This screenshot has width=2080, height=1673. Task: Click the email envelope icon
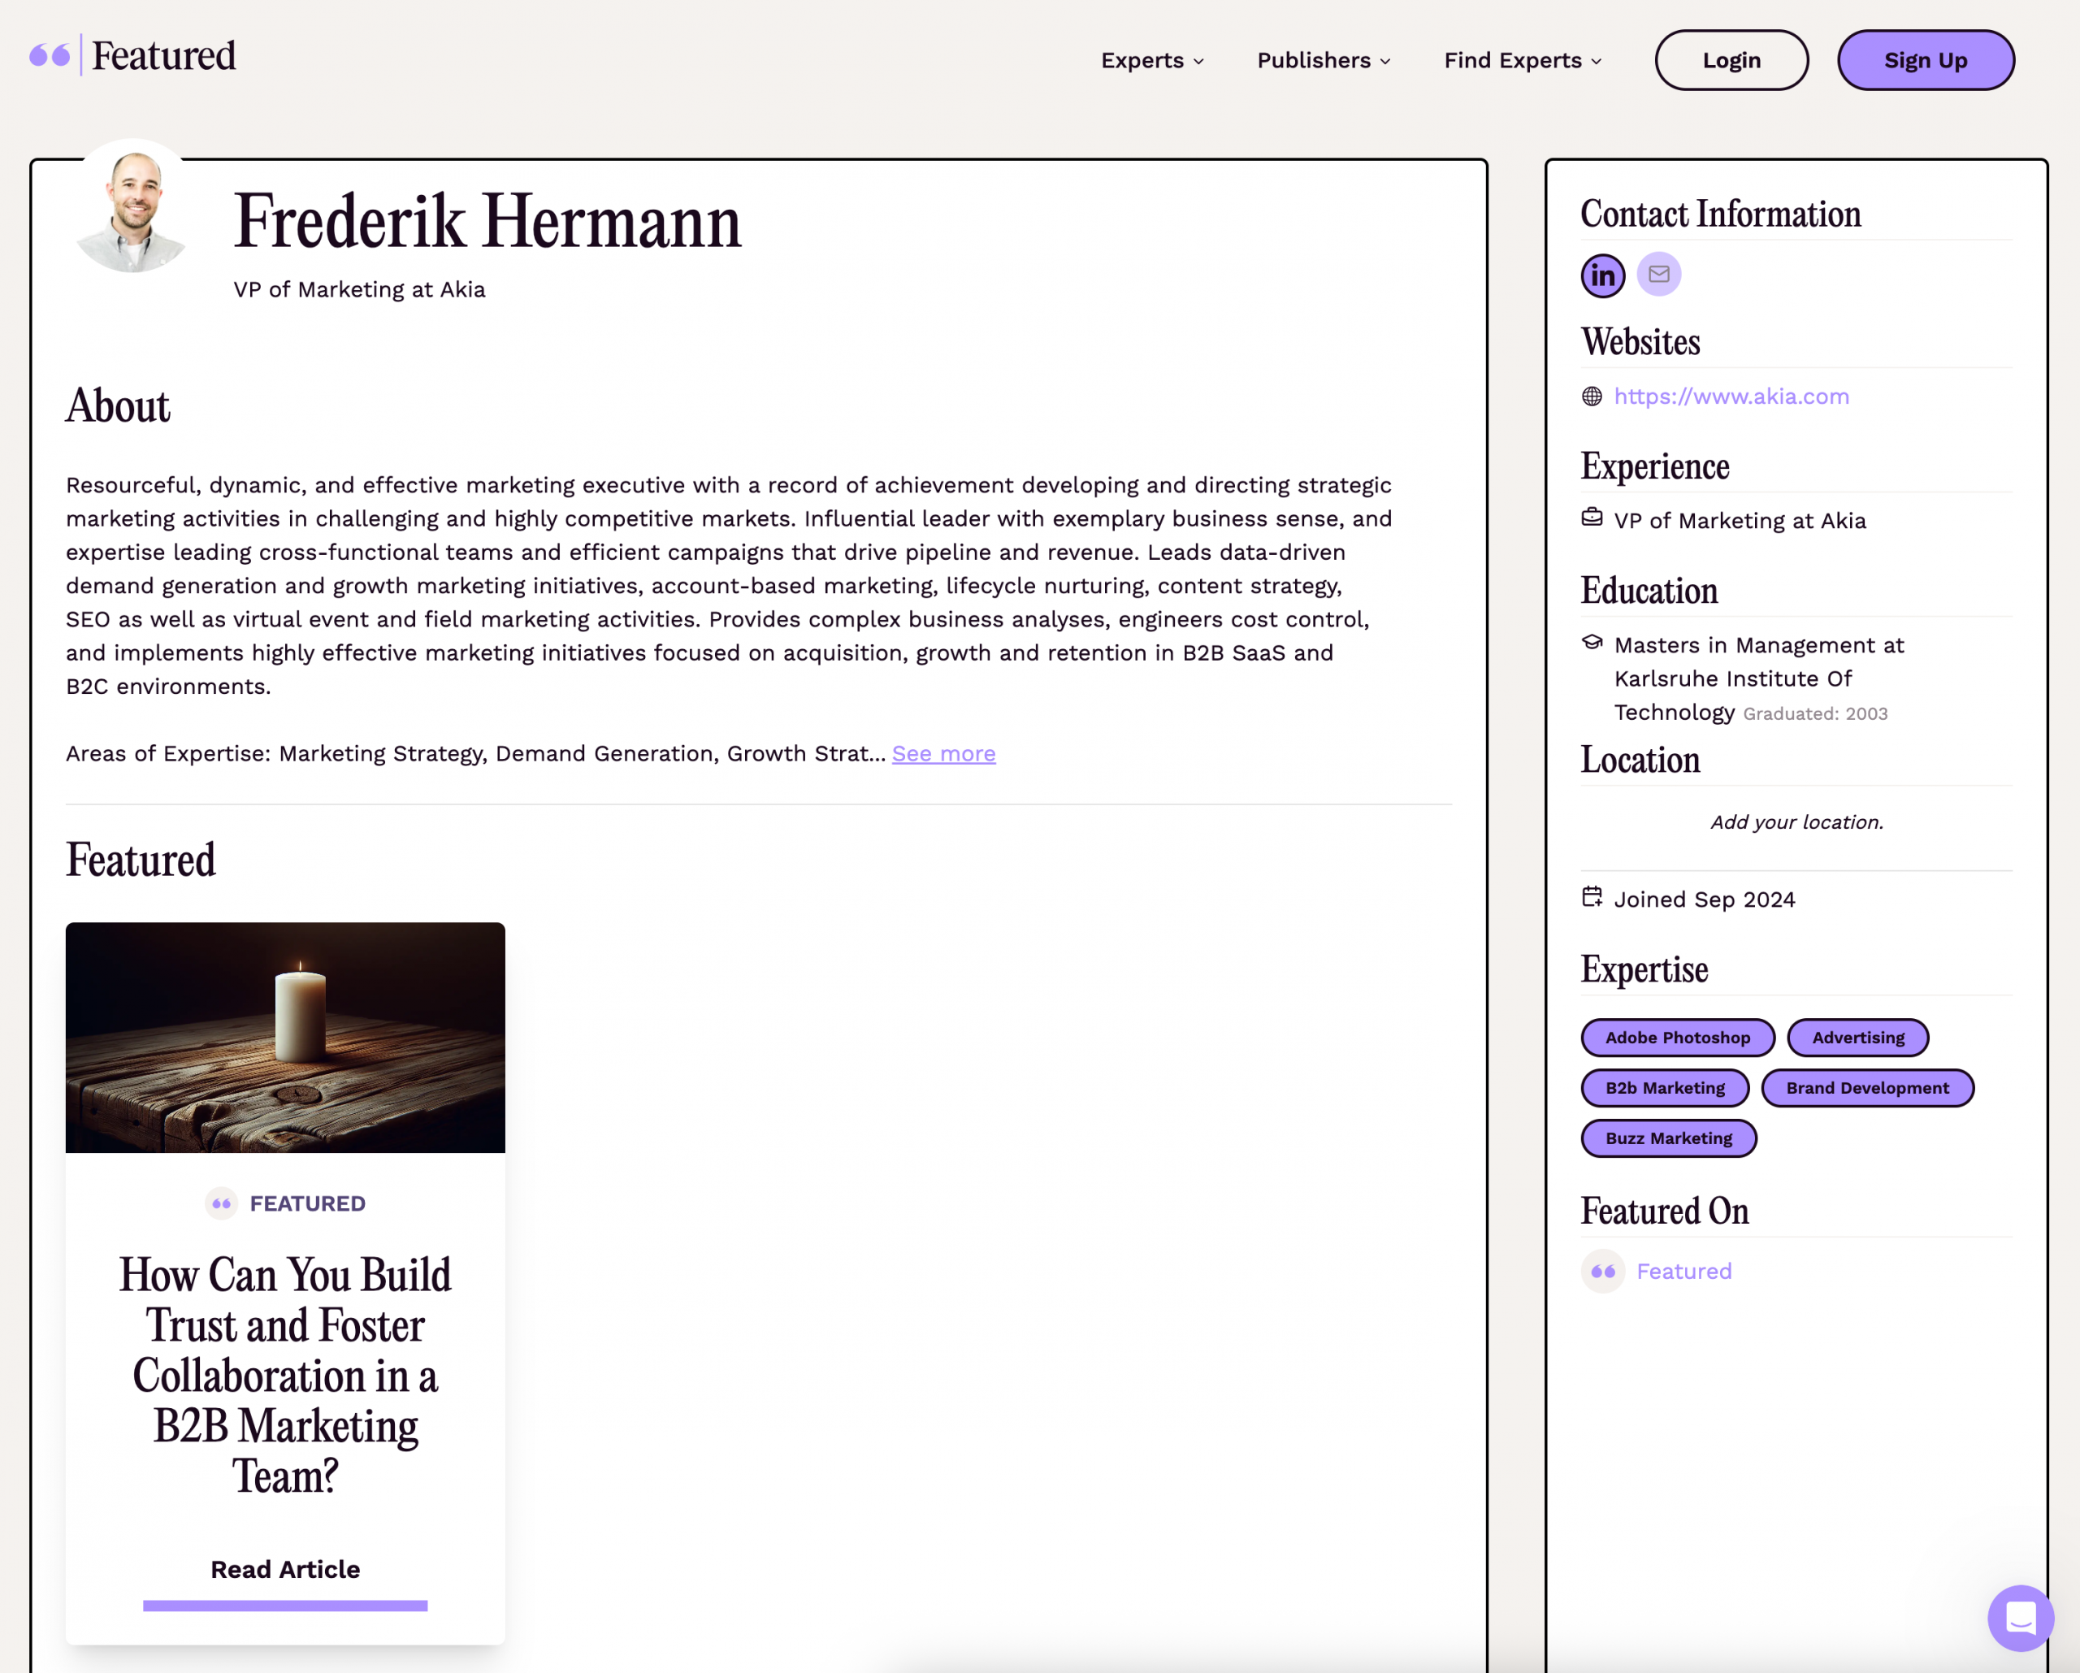(1658, 275)
